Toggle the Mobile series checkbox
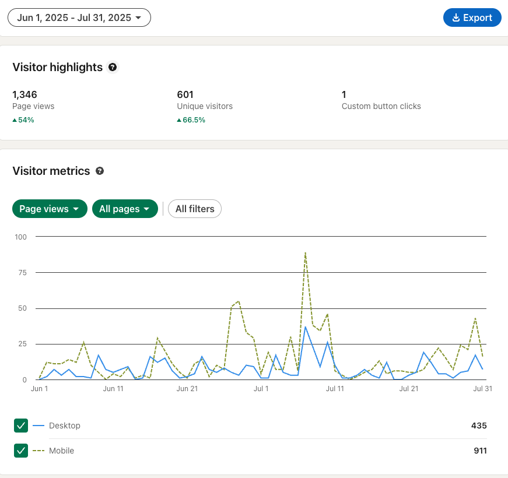Image resolution: width=508 pixels, height=478 pixels. 21,451
